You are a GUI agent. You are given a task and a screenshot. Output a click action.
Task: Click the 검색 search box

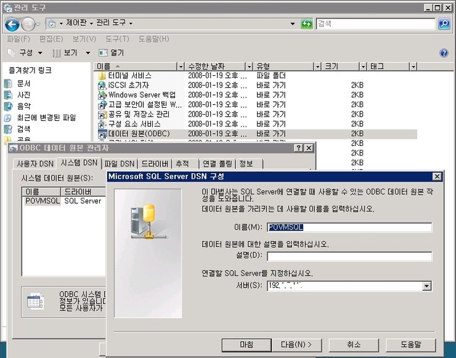[376, 23]
